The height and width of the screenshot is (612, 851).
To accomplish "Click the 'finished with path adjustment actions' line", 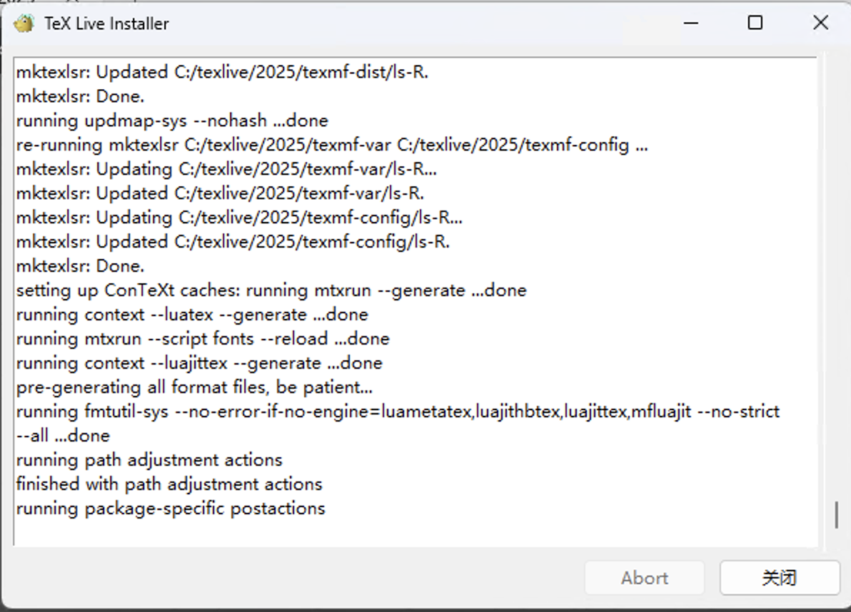I will click(x=168, y=484).
